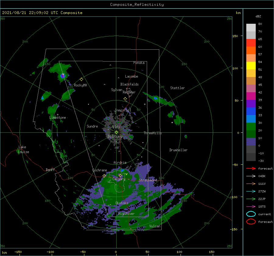The image size is (274, 256).
Task: Click the Limestone label
Action: [58, 117]
